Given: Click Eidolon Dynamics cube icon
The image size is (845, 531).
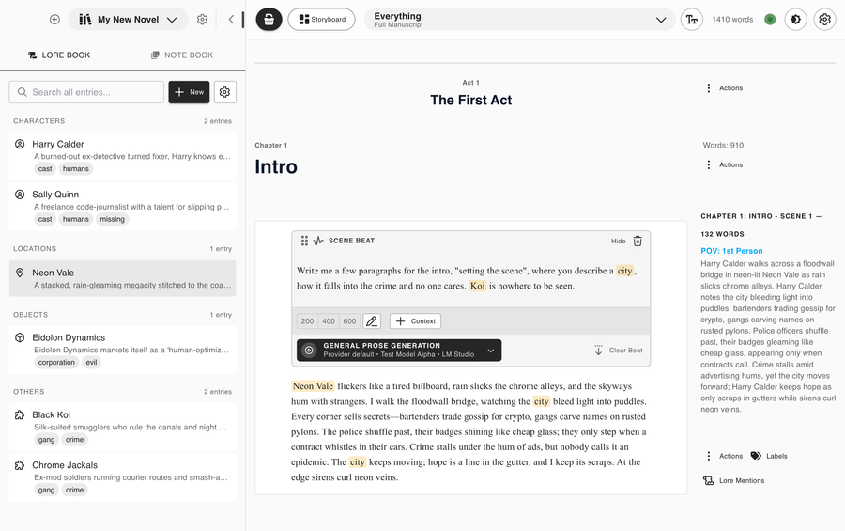Looking at the screenshot, I should coord(20,337).
